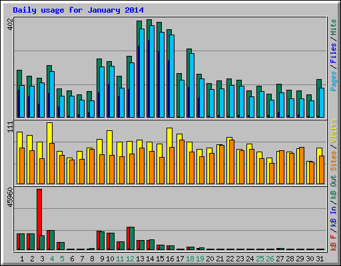Click day label 24 on the x-axis
341x266 pixels.
click(250, 259)
